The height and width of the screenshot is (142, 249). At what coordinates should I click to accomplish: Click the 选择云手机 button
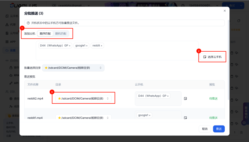point(212,57)
